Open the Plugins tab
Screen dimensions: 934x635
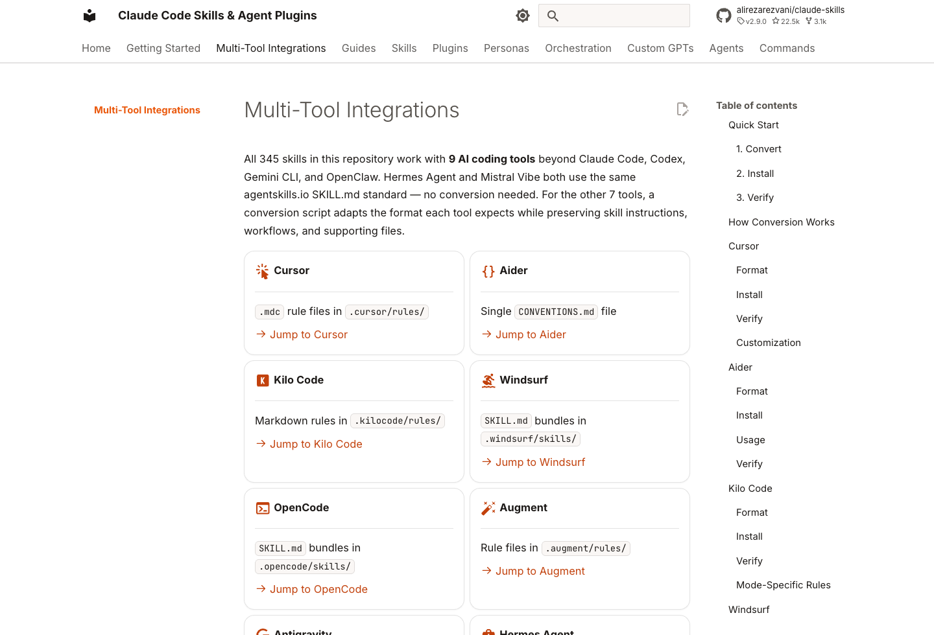[x=450, y=48]
